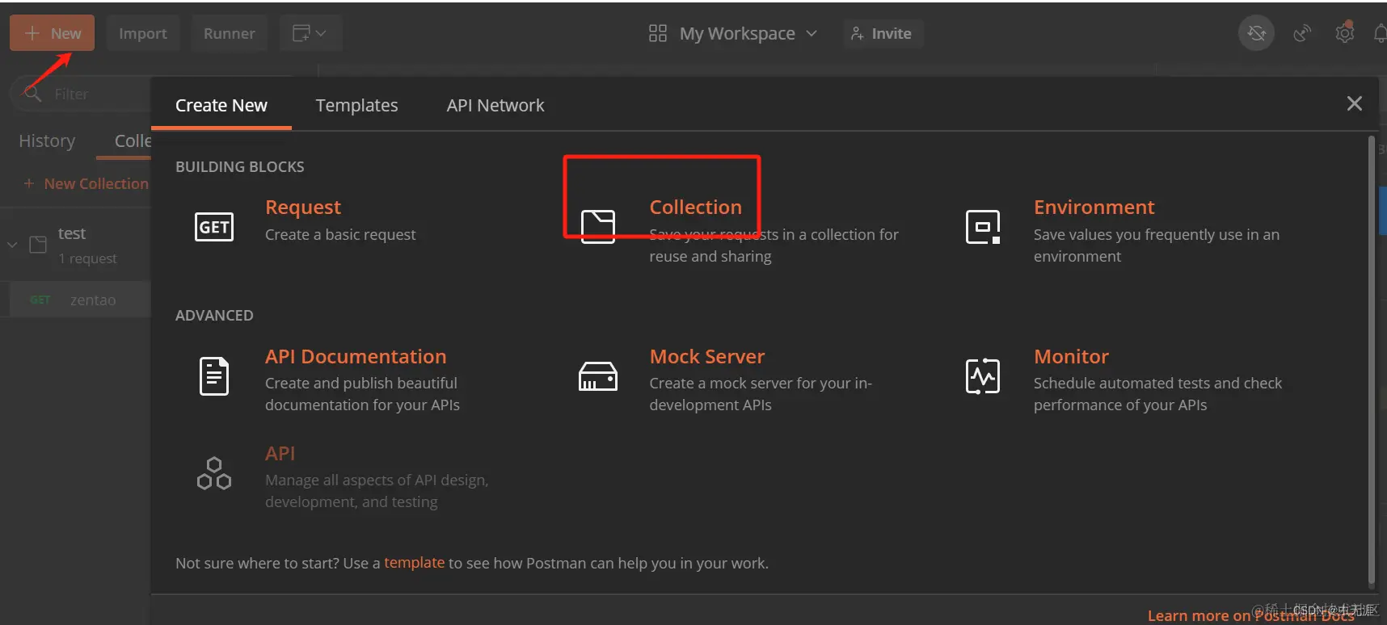Create a new Environment
The width and height of the screenshot is (1387, 625).
[x=1094, y=208]
